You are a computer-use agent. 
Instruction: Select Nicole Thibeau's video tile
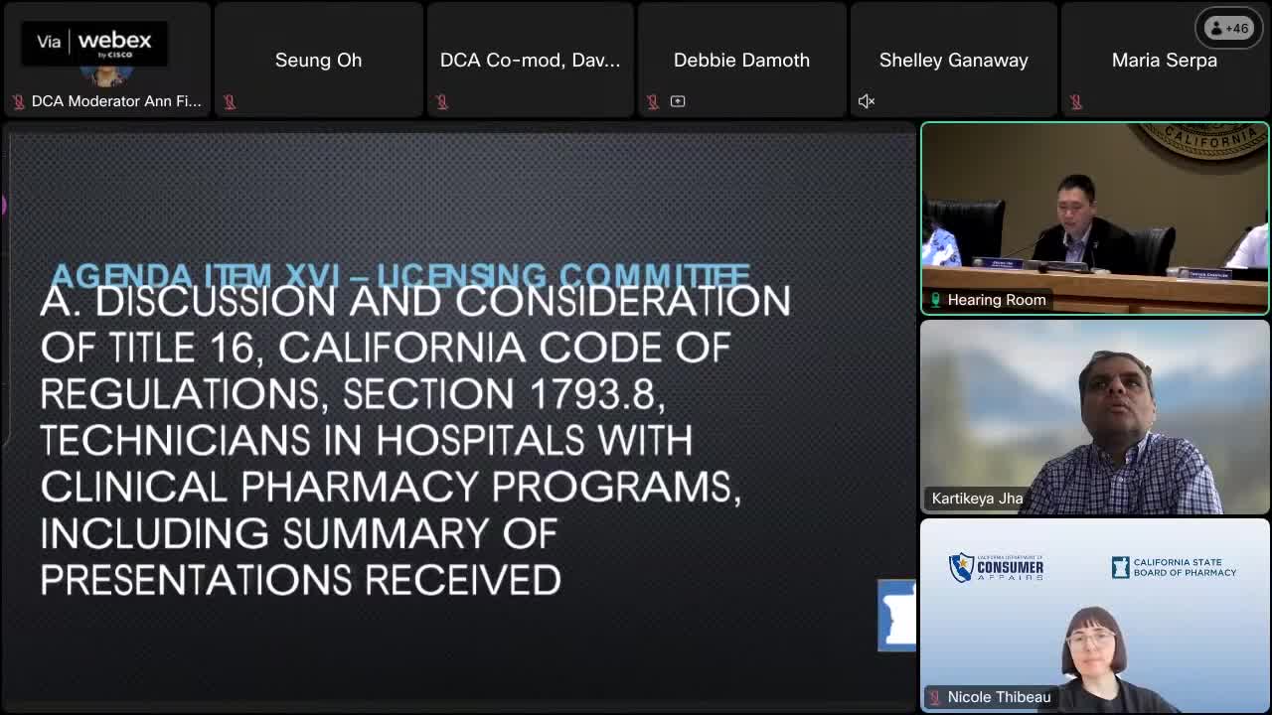click(x=1094, y=616)
